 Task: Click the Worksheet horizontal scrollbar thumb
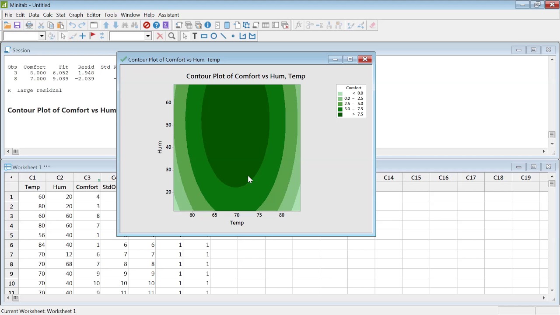coord(15,298)
